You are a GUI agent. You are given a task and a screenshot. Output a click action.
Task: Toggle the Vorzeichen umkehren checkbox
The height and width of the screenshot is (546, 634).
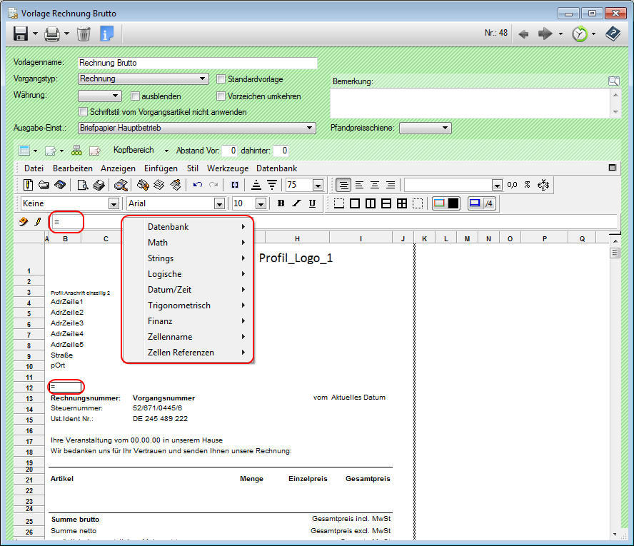[221, 96]
